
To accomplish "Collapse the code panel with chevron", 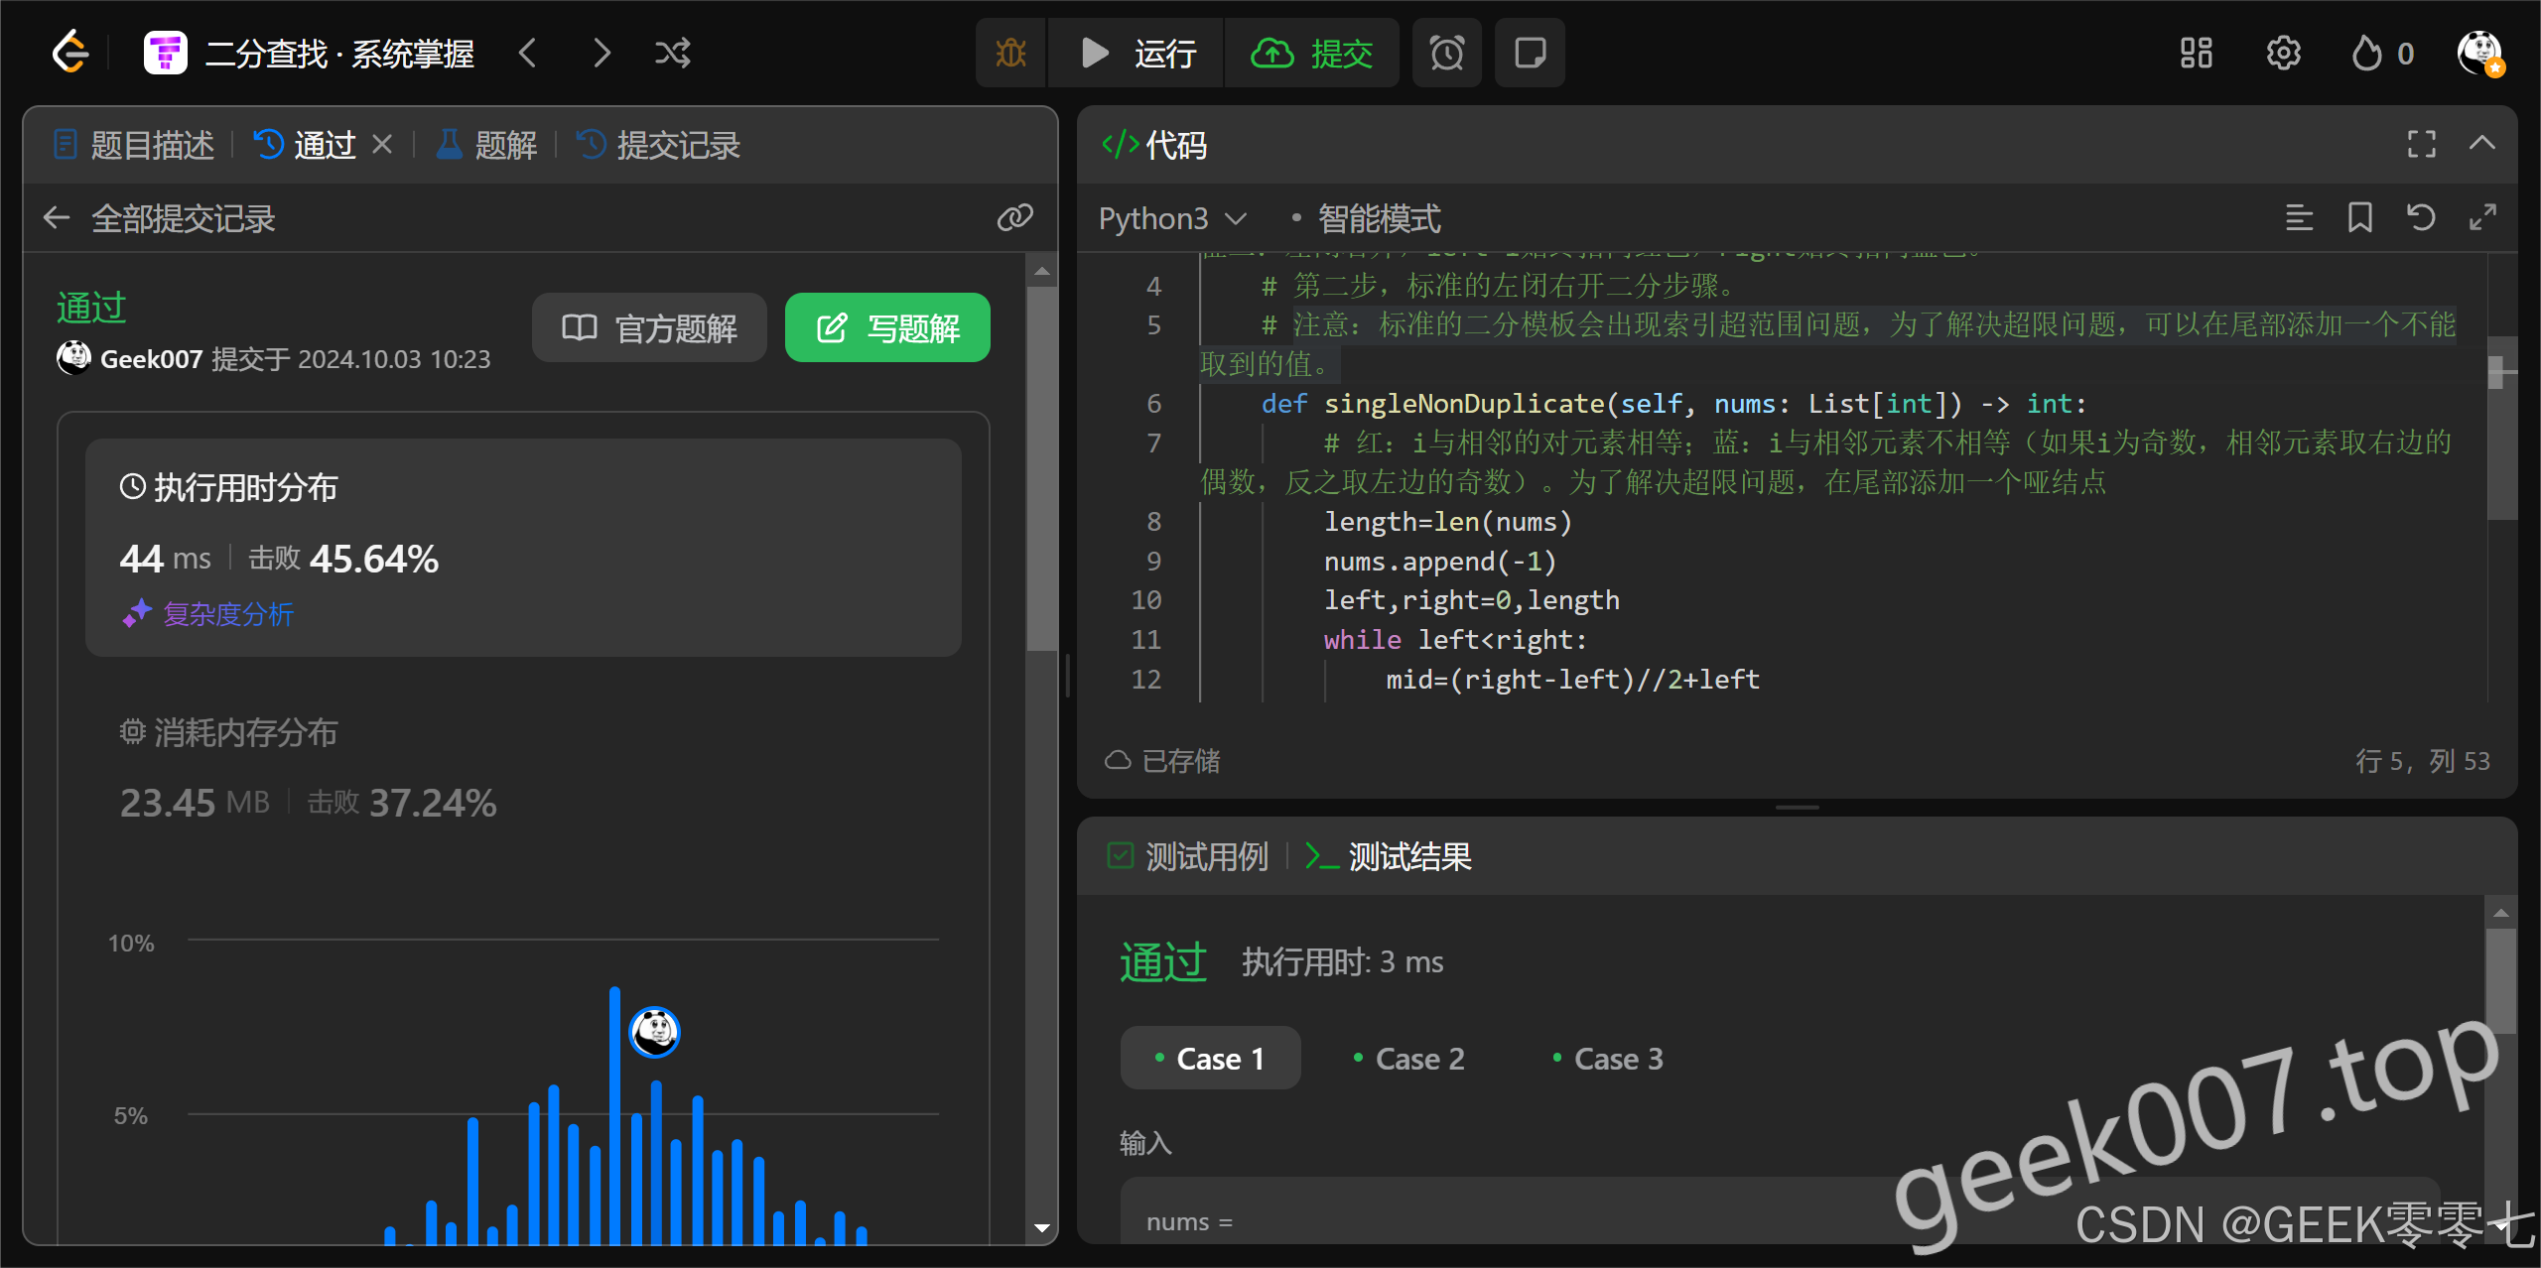I will [x=2481, y=144].
